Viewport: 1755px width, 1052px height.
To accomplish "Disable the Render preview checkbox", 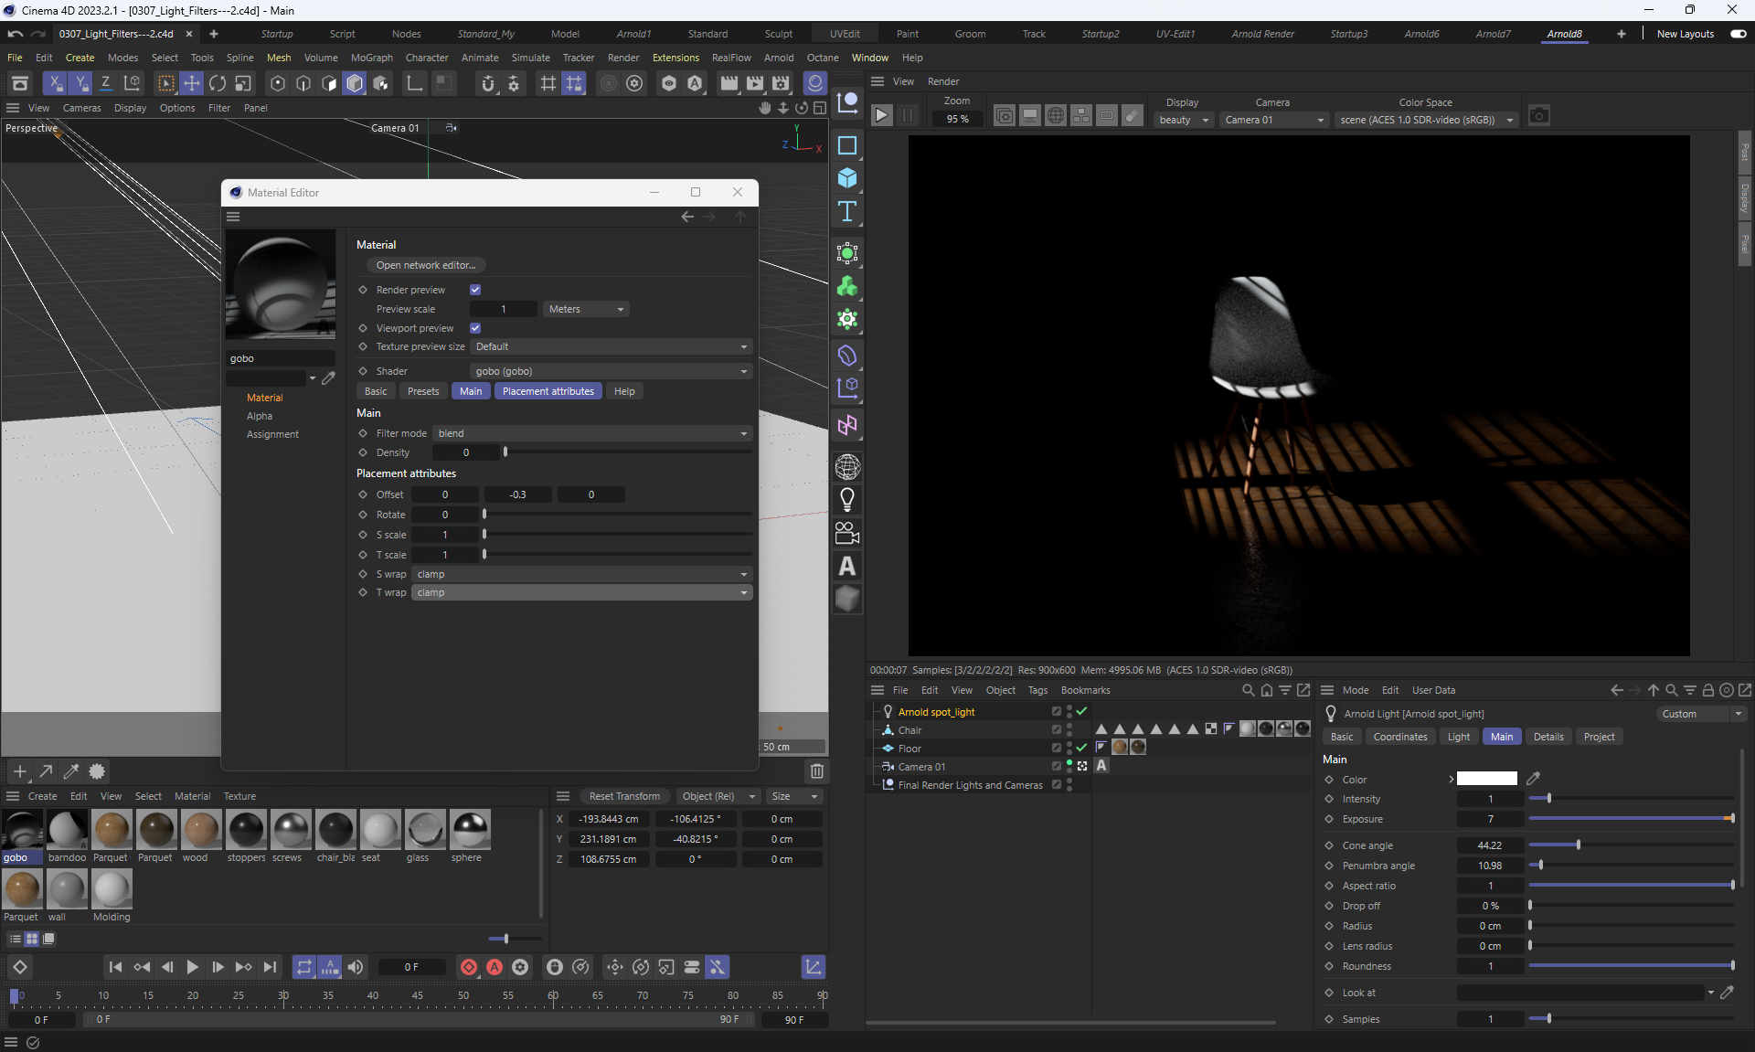I will click(475, 290).
